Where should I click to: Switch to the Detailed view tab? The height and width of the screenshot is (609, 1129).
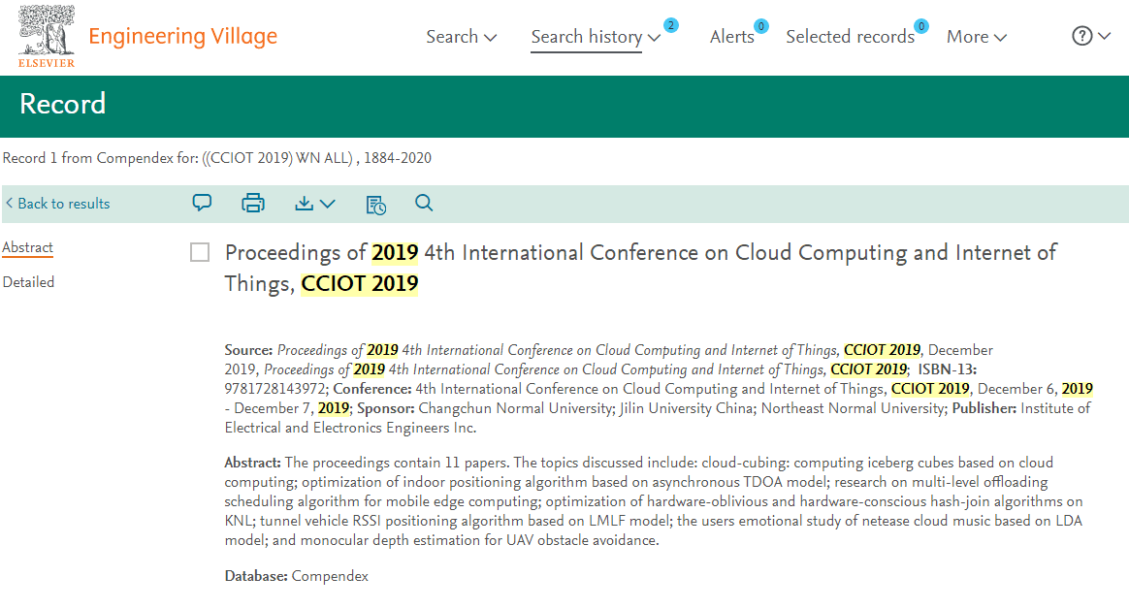click(28, 282)
